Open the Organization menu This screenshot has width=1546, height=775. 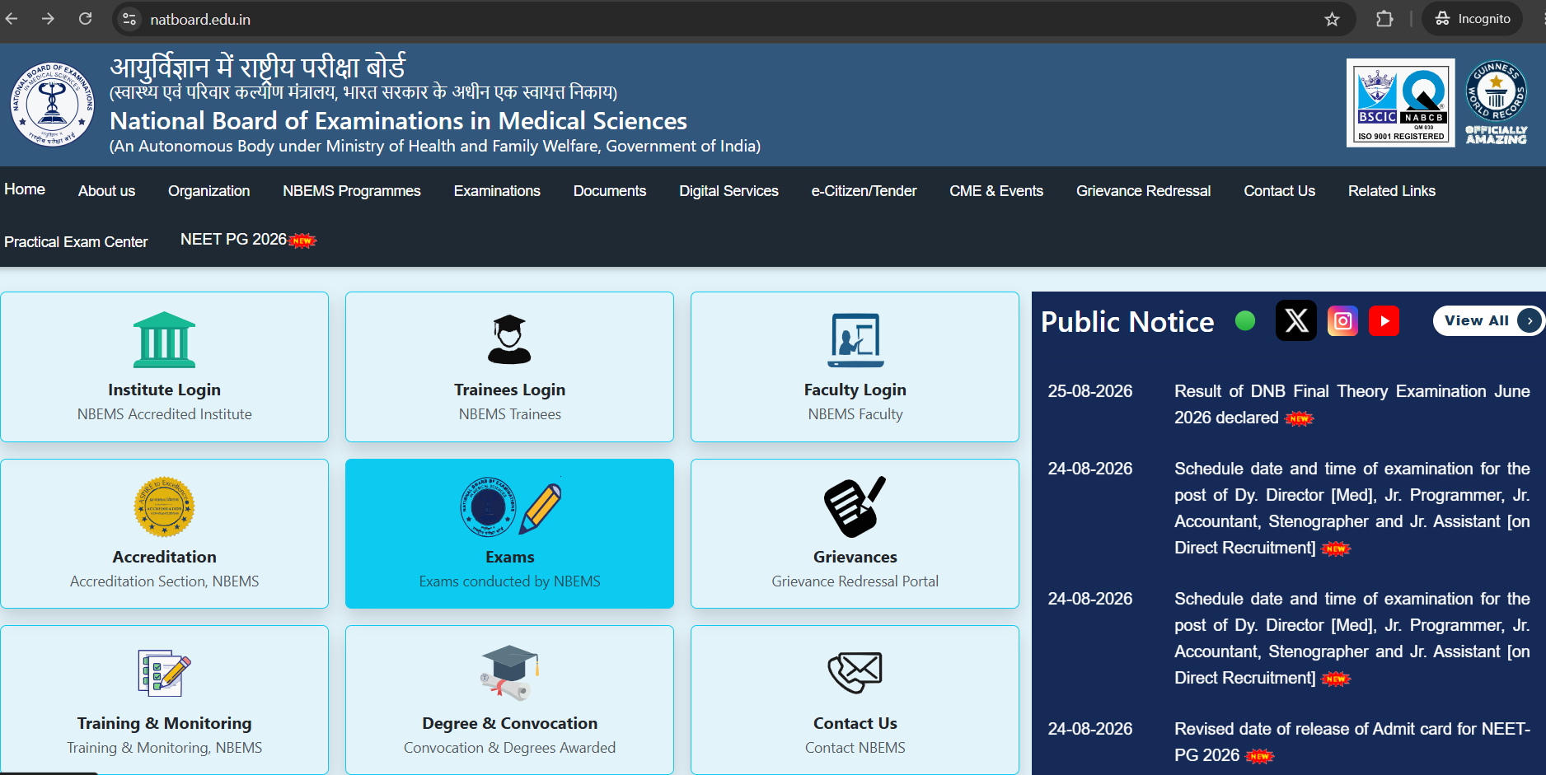pyautogui.click(x=209, y=191)
